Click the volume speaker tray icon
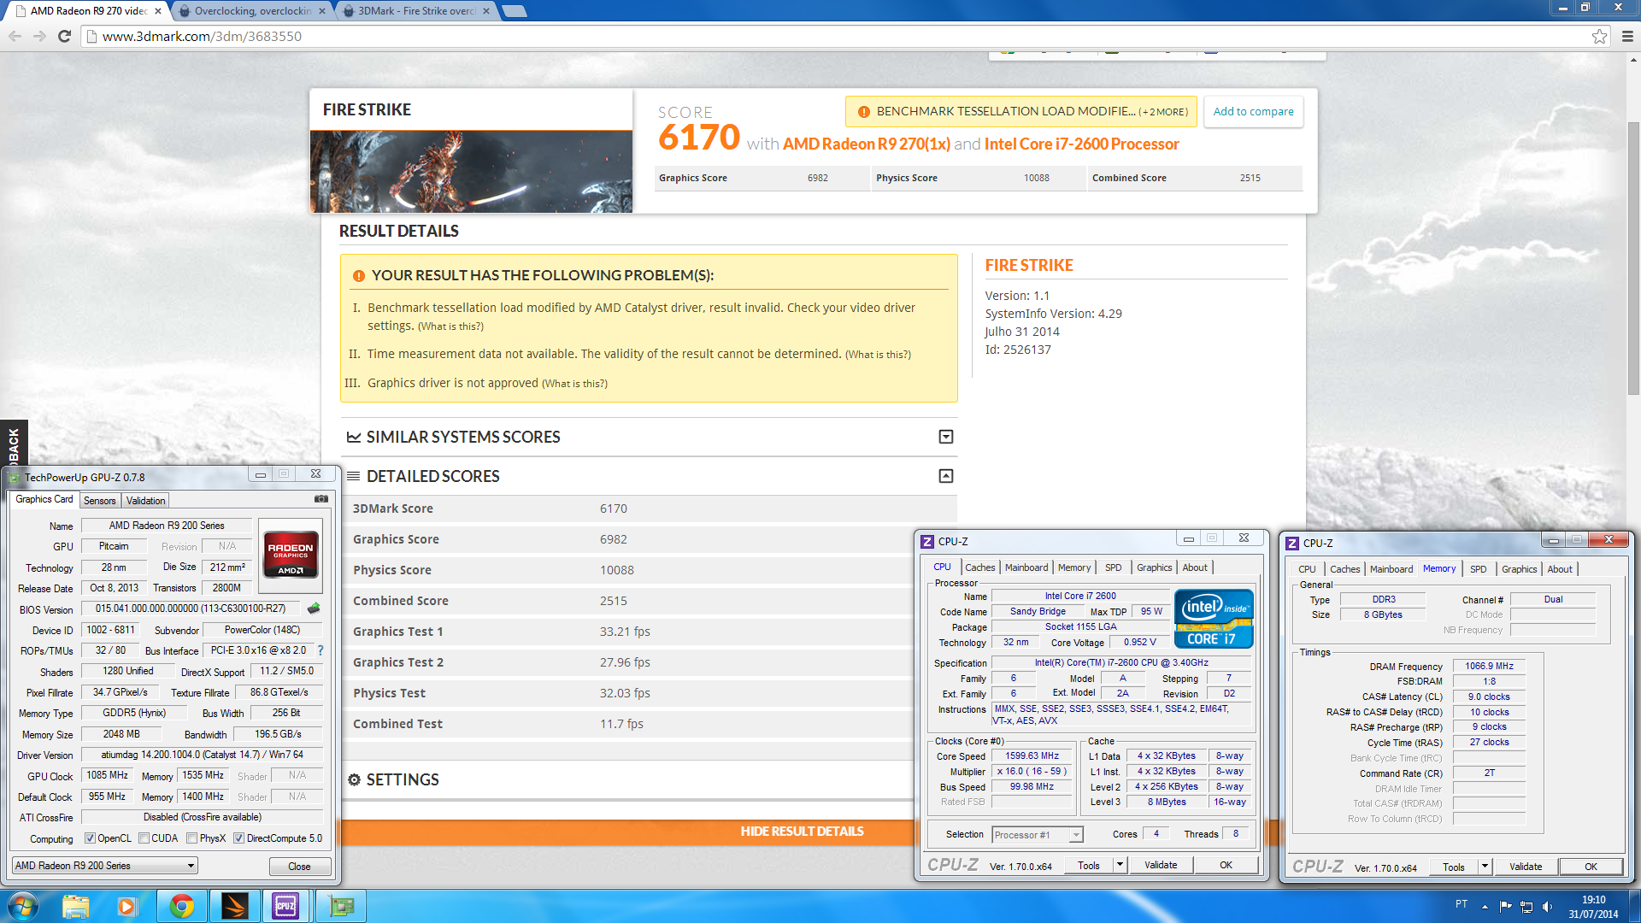Viewport: 1641px width, 923px height. (1547, 907)
